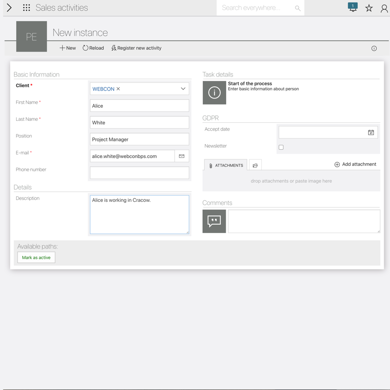Click Register new activity in toolbar

[136, 48]
